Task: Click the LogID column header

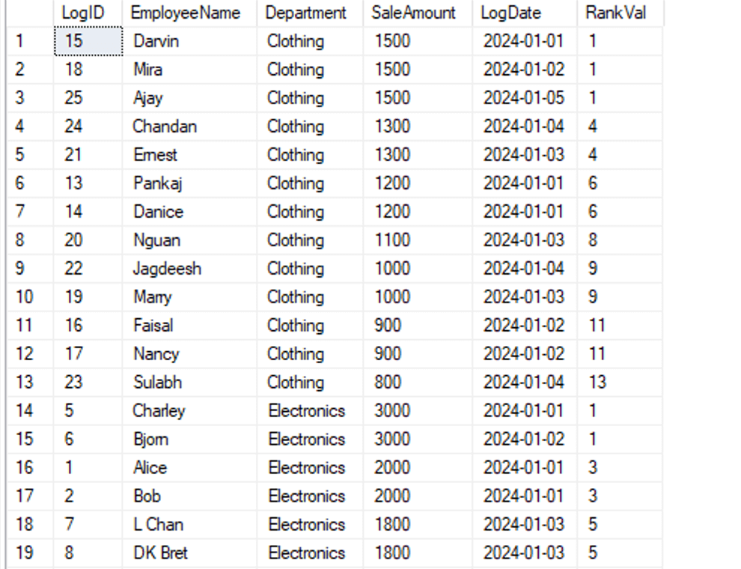Action: point(82,13)
